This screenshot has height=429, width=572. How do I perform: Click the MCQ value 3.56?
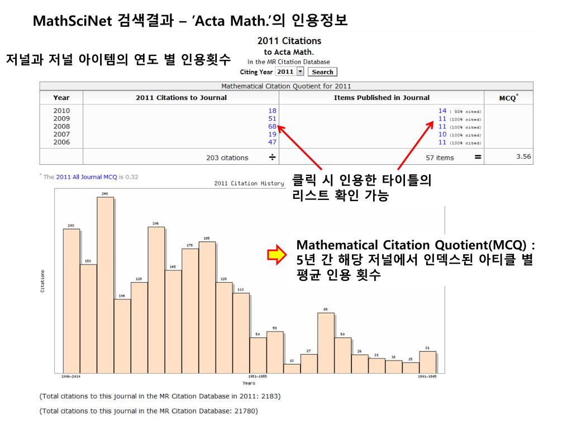(523, 156)
